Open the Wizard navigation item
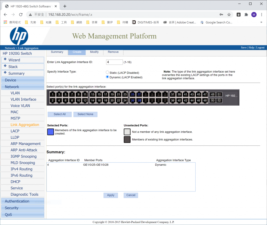 (23, 60)
